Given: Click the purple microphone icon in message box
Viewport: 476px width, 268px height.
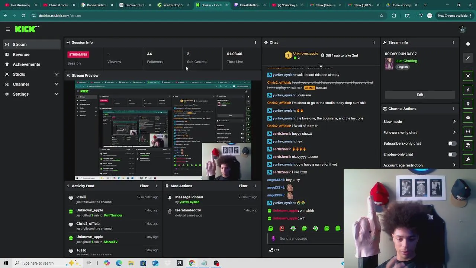Looking at the screenshot, I should 273,238.
